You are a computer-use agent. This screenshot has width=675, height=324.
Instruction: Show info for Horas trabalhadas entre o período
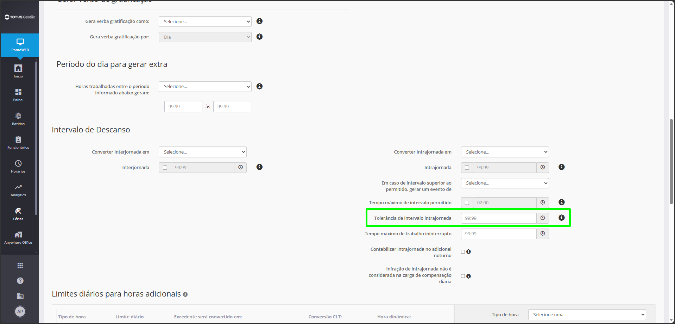coord(259,86)
